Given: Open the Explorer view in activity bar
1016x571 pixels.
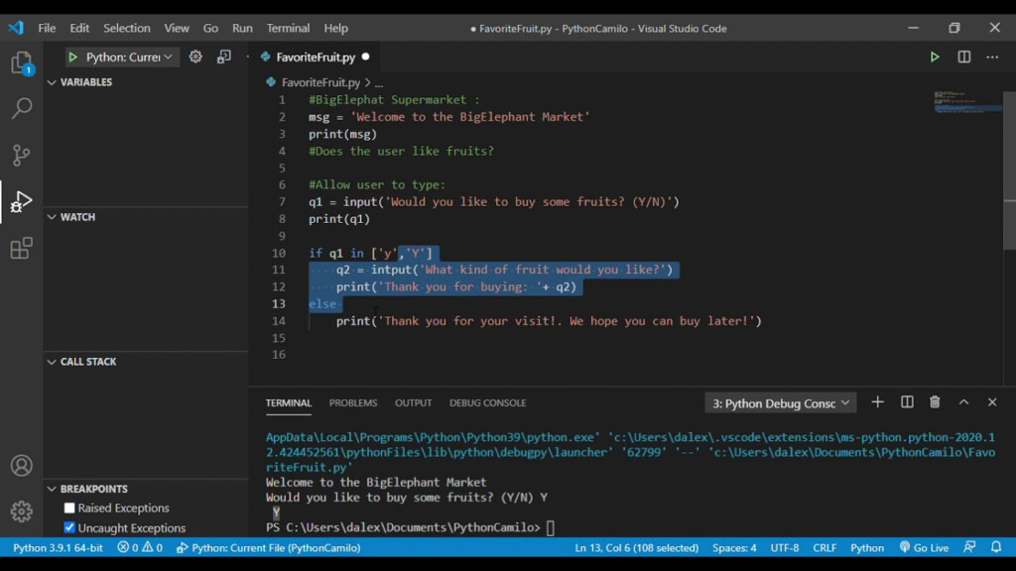Looking at the screenshot, I should click(22, 63).
